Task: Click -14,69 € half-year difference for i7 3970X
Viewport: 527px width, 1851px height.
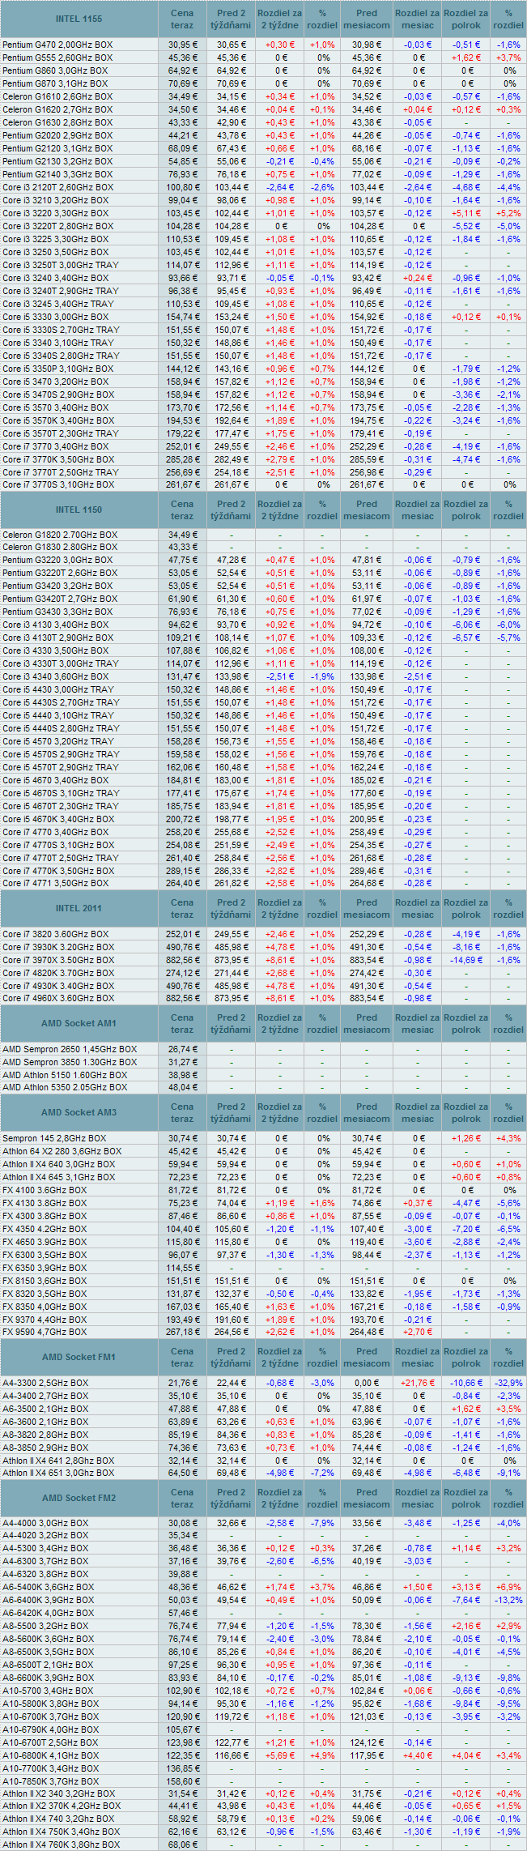Action: (x=466, y=960)
